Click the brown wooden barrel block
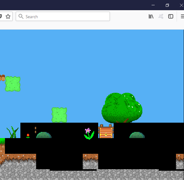The height and width of the screenshot is (180, 184). pyautogui.click(x=2, y=78)
